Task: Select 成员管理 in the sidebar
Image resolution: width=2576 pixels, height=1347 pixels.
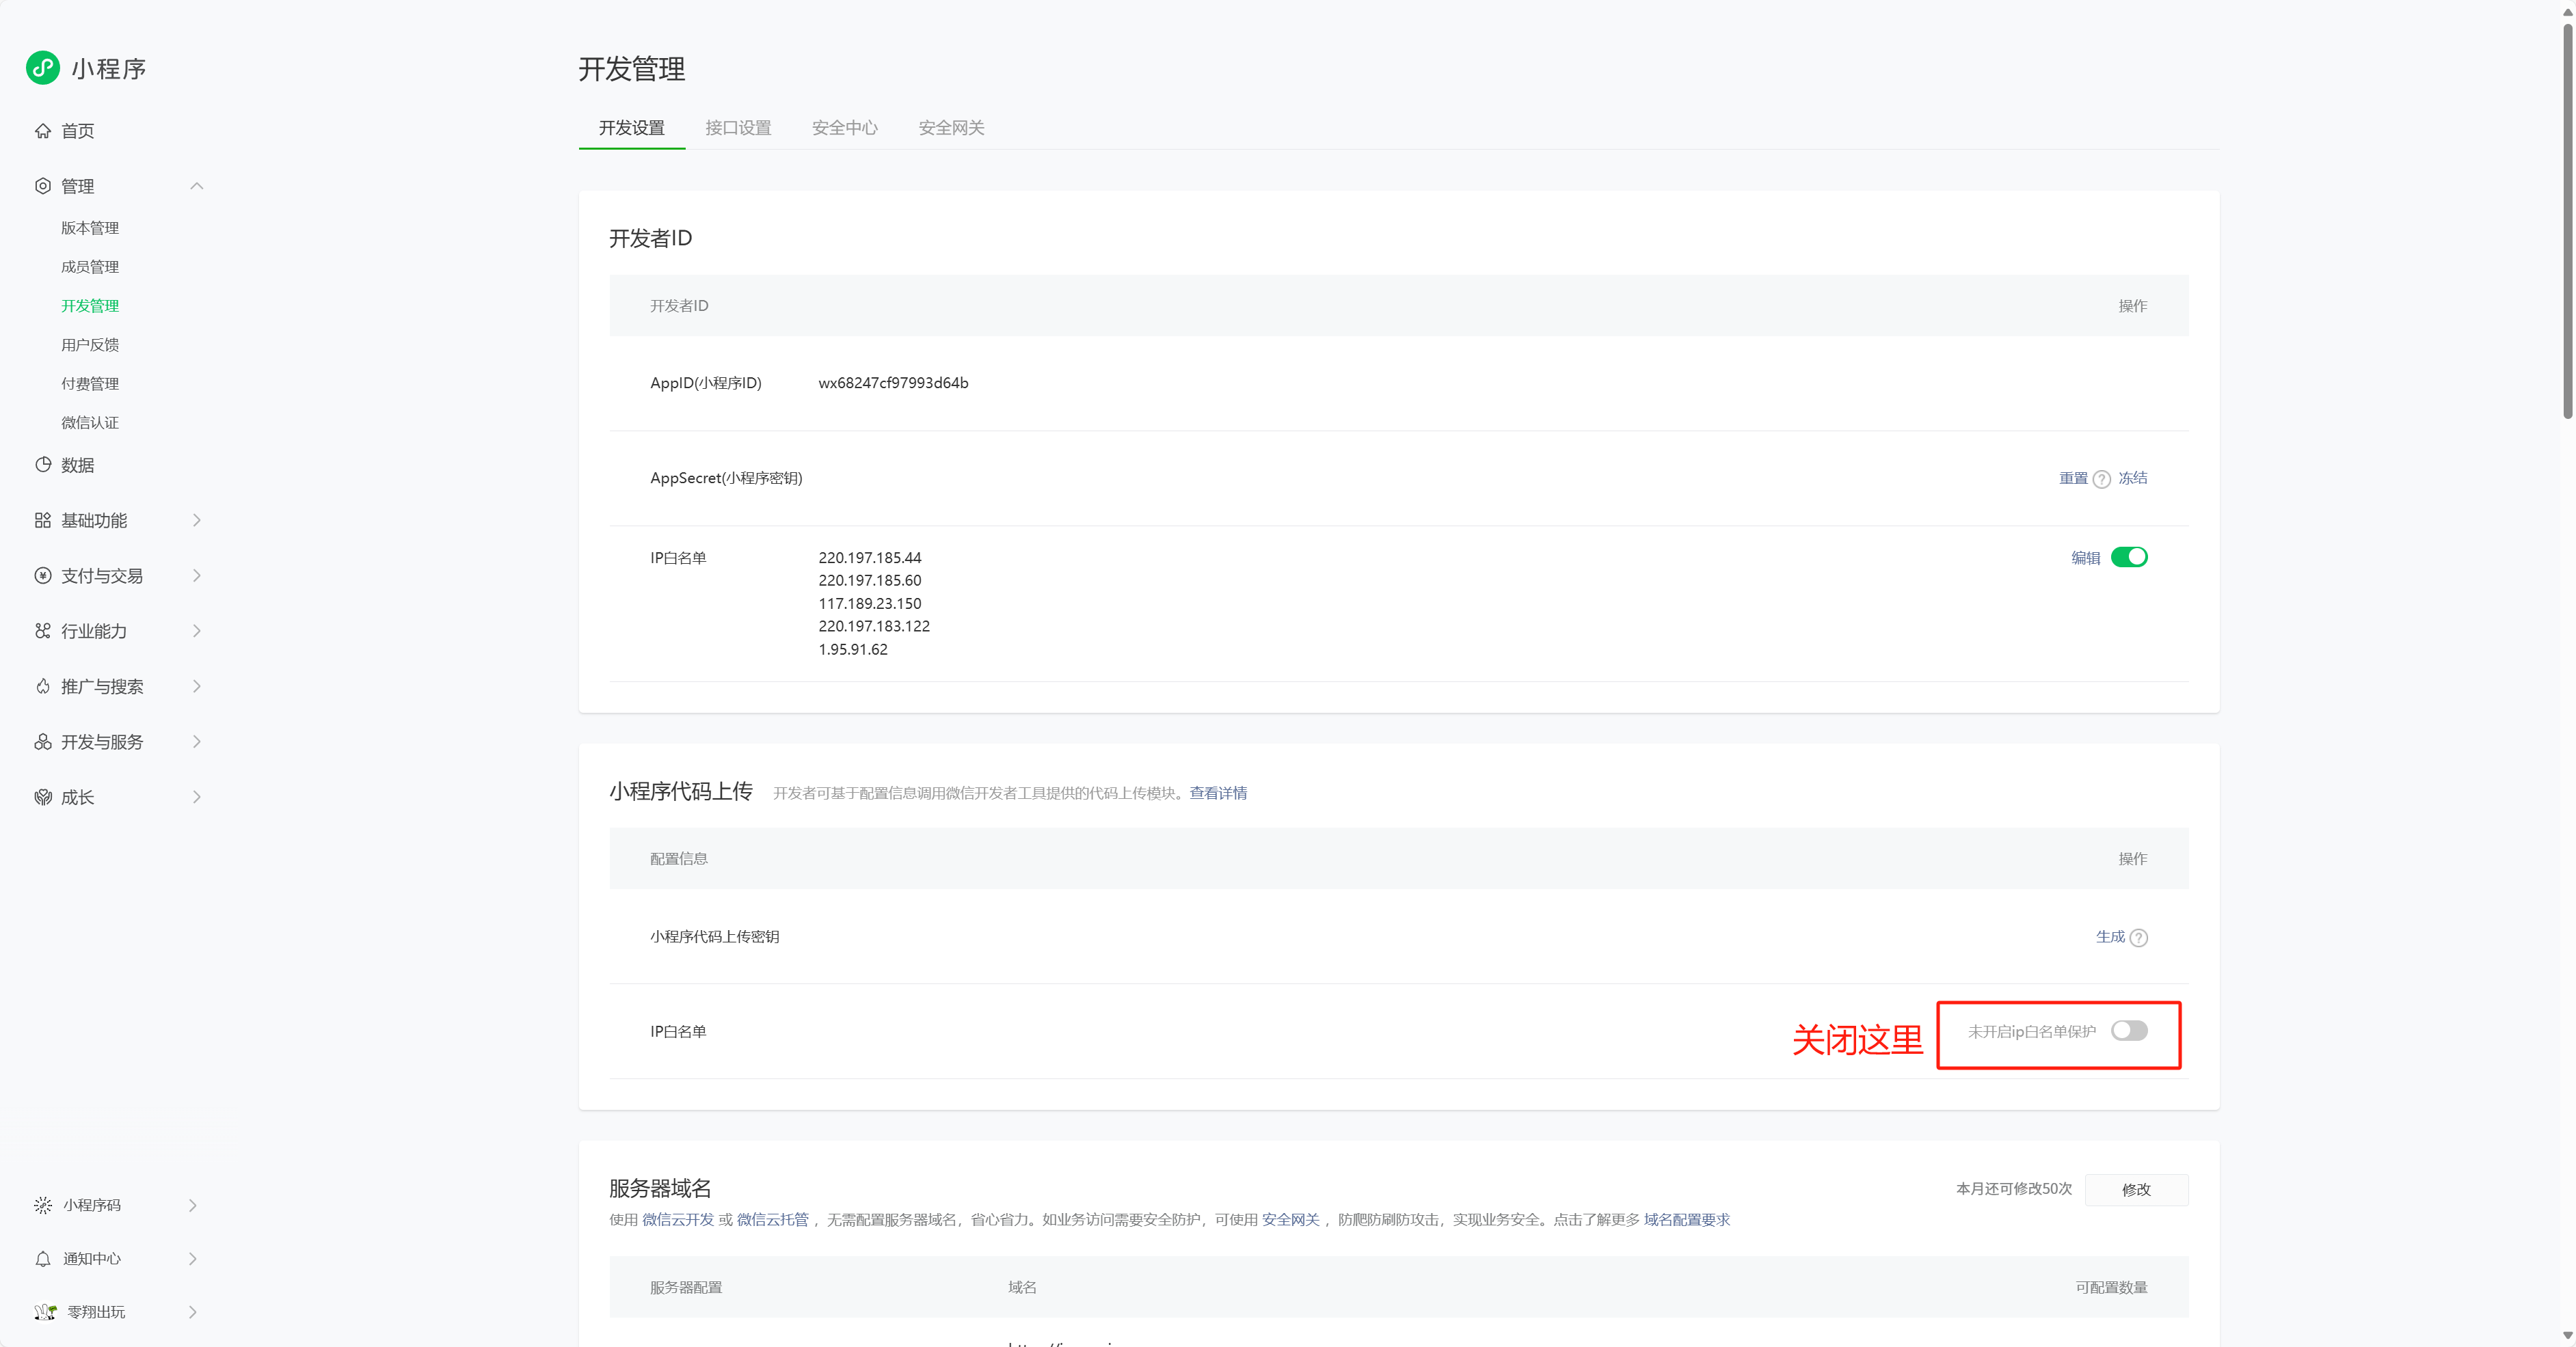Action: 90,267
